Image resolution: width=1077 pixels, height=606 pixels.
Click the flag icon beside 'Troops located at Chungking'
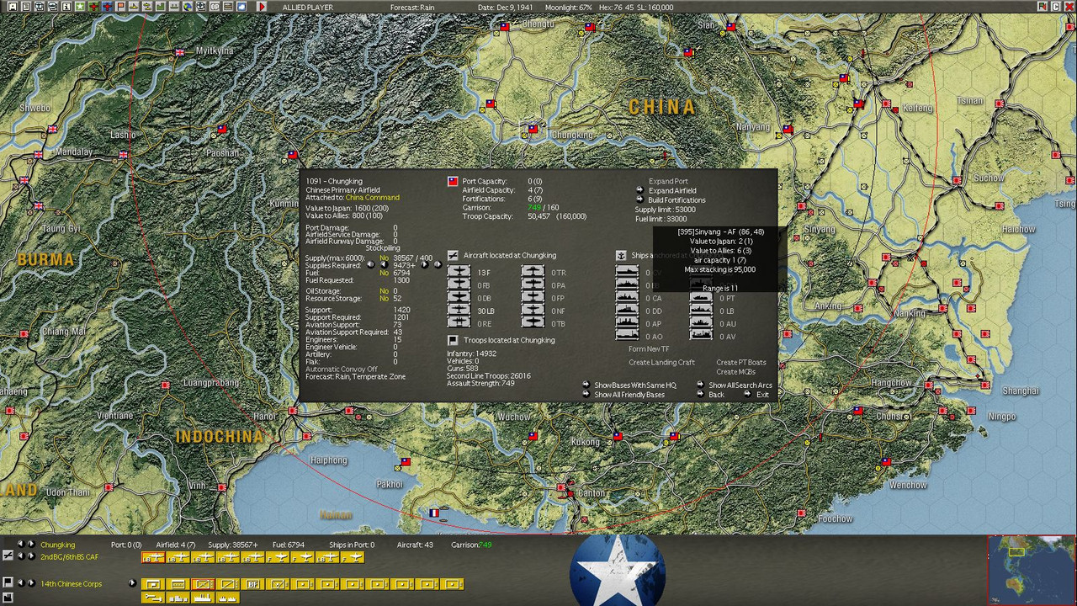(453, 340)
